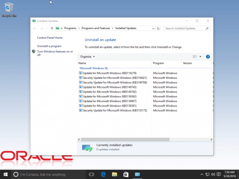Click the double chevron in breadcrumb
The height and width of the screenshot is (179, 239).
pyautogui.click(x=62, y=28)
